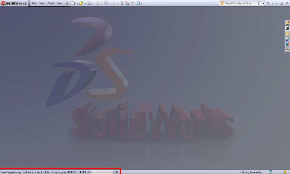Expand the Open file dropdown arrow

click(x=85, y=3)
